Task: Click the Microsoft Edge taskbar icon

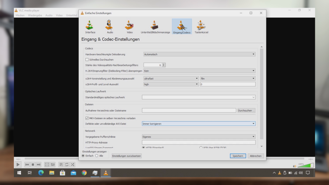Action: tap(41, 173)
